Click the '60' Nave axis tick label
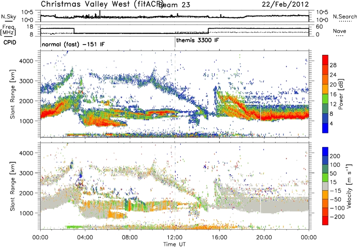The height and width of the screenshot is (247, 357). [x=320, y=27]
